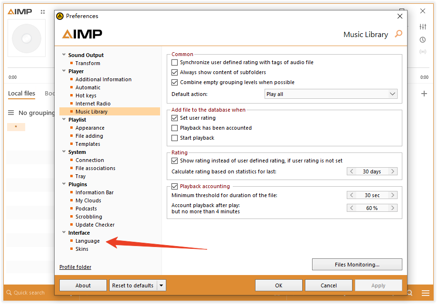437x304 pixels.
Task: Click Cancel in Preferences dialog
Action: point(329,285)
